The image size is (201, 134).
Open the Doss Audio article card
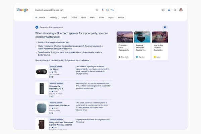coord(125,46)
